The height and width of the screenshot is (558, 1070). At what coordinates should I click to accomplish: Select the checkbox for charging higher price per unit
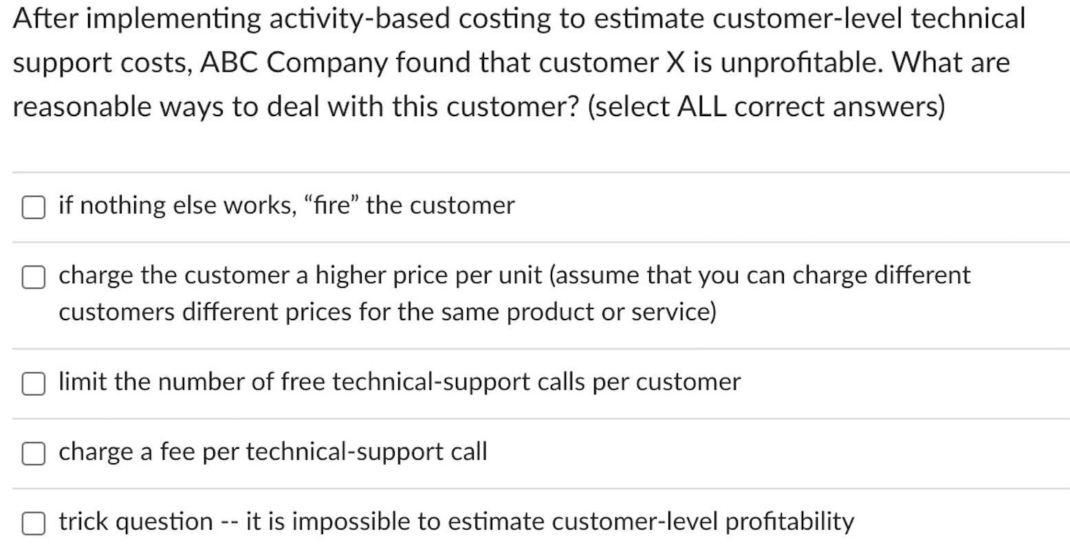tap(32, 277)
